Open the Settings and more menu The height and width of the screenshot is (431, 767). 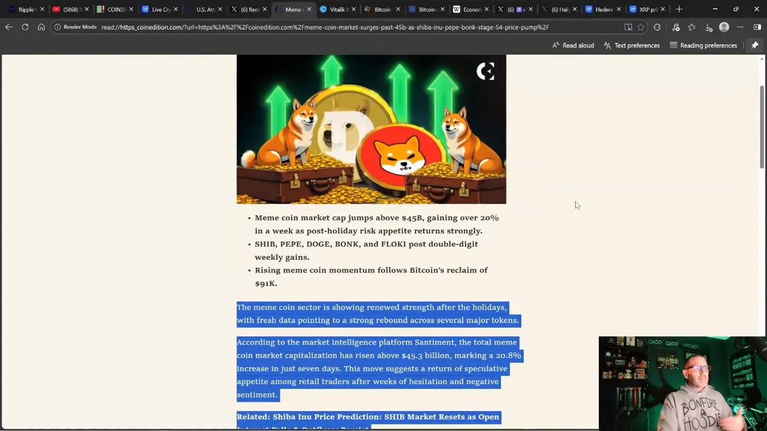point(740,27)
